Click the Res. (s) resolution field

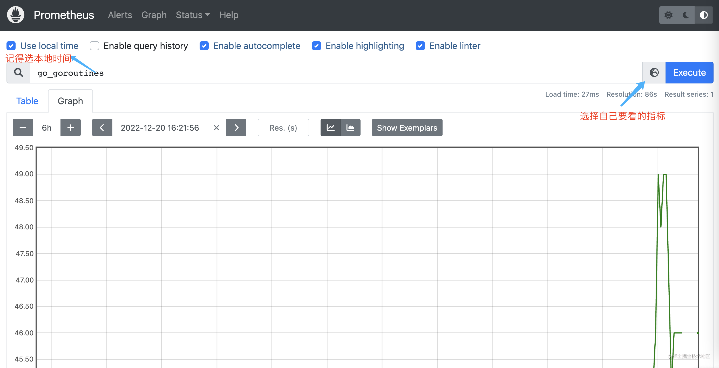(x=283, y=128)
